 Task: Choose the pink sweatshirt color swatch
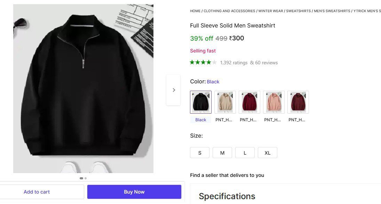tap(274, 102)
